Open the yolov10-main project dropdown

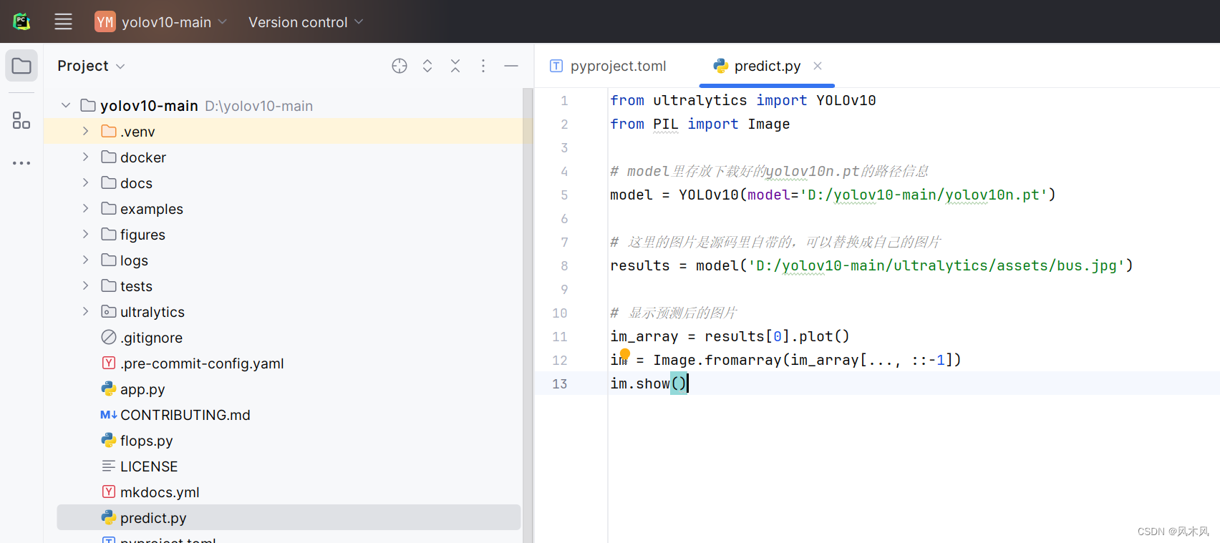(x=174, y=22)
